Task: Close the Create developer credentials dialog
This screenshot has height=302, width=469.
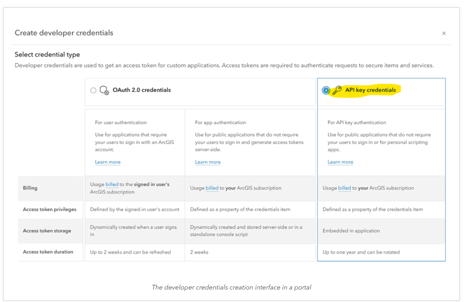Action: [444, 33]
